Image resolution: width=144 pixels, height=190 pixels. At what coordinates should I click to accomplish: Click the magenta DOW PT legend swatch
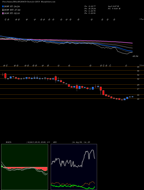pyautogui.click(x=3, y=13)
